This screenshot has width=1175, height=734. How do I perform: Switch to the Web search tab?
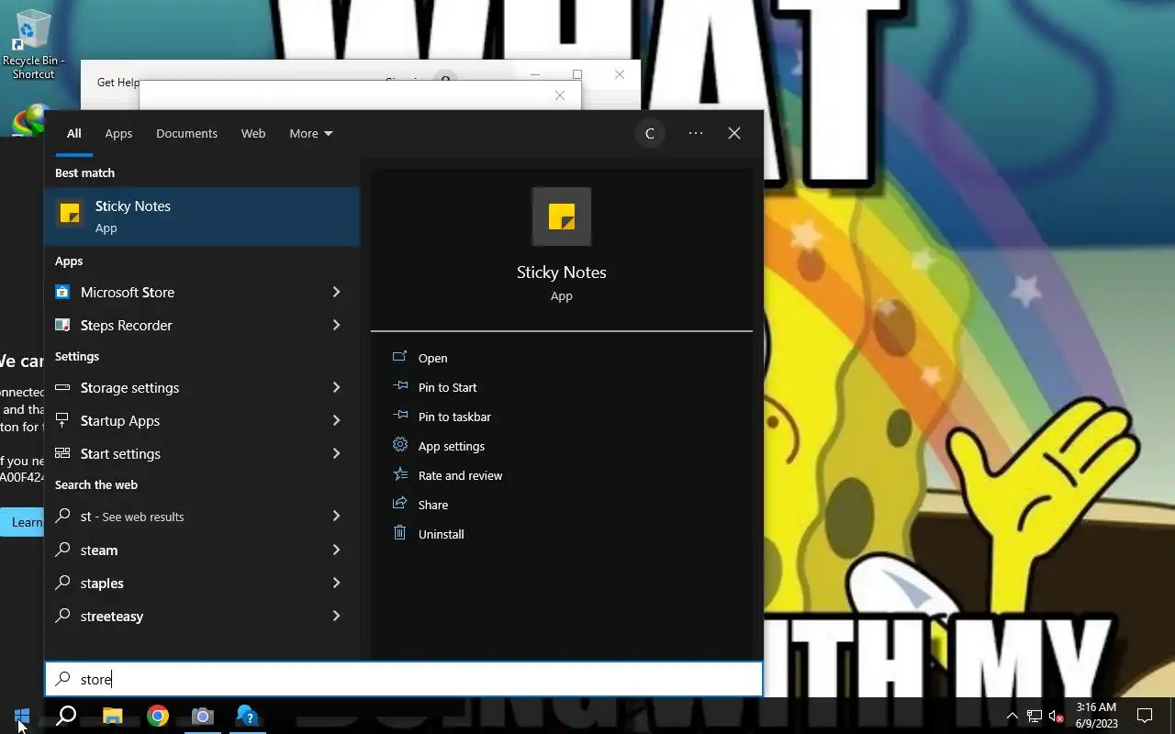coord(253,133)
